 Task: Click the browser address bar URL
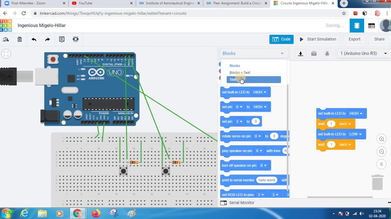113,13
